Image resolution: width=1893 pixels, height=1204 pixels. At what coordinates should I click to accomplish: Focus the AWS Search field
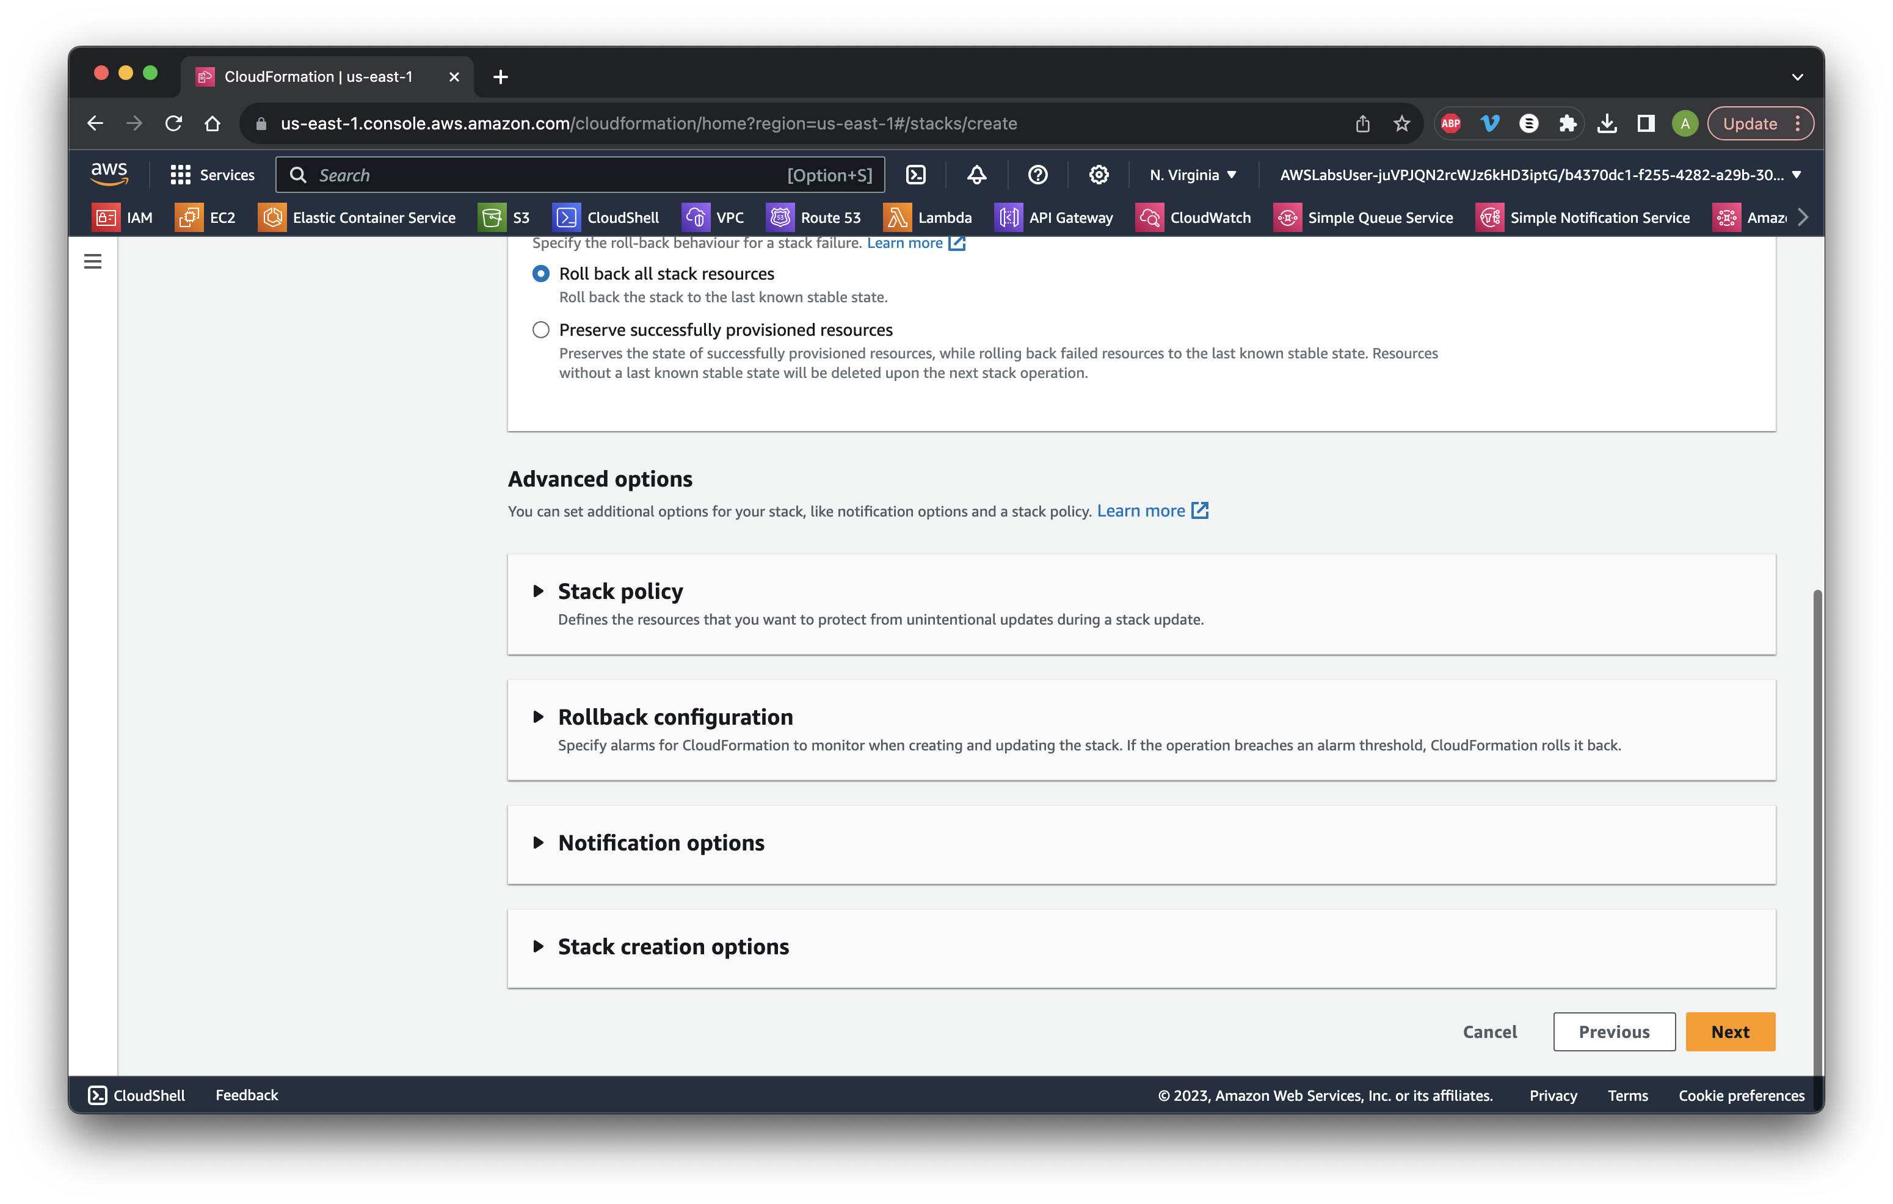[x=580, y=175]
